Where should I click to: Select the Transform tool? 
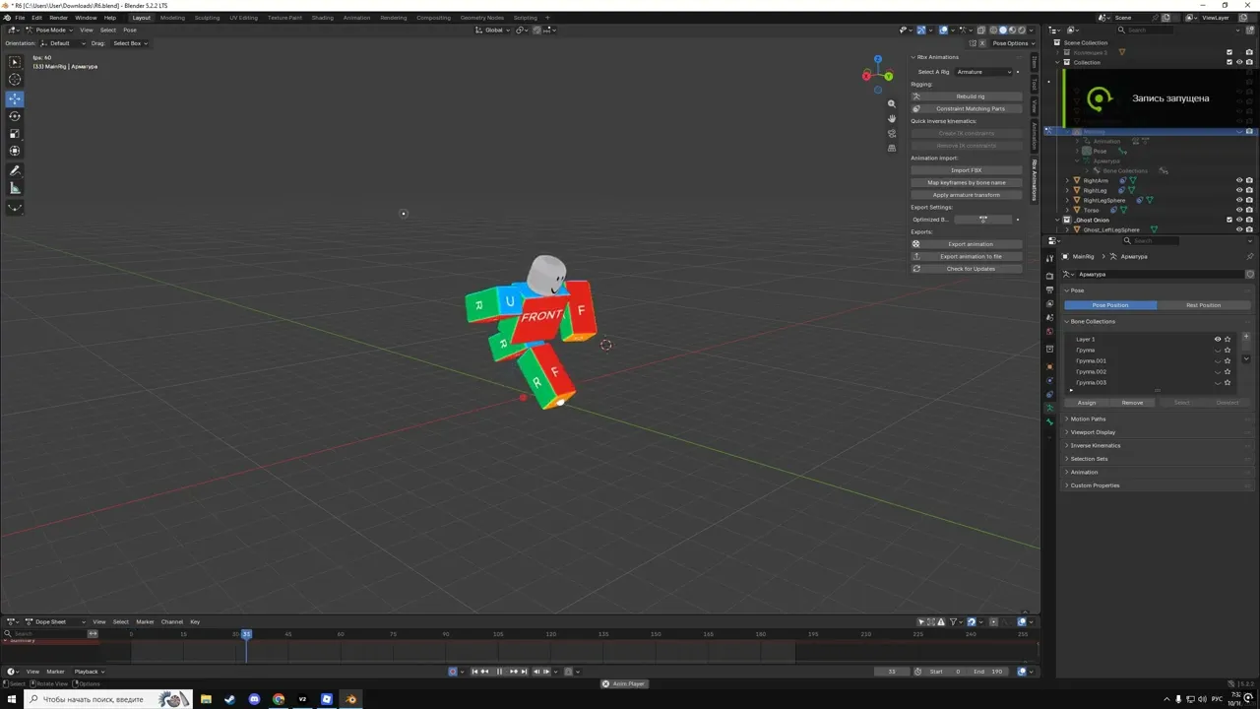(x=15, y=151)
